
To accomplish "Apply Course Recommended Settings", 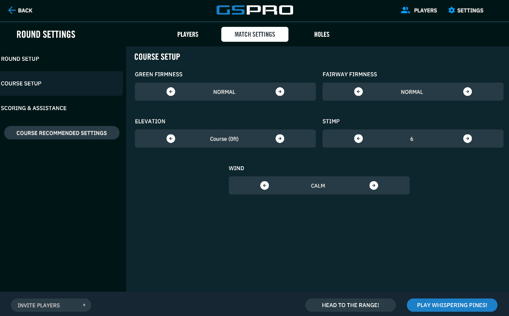I will (x=61, y=133).
